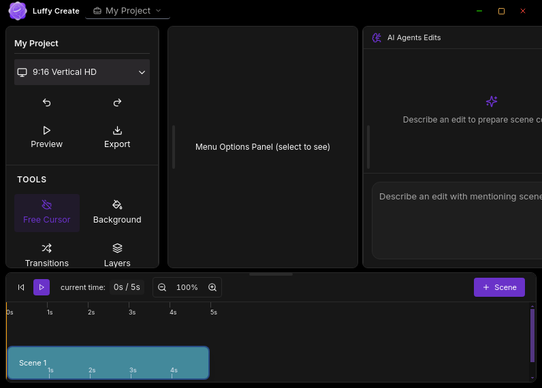
Task: Minimize the window with green button
Action: 479,11
